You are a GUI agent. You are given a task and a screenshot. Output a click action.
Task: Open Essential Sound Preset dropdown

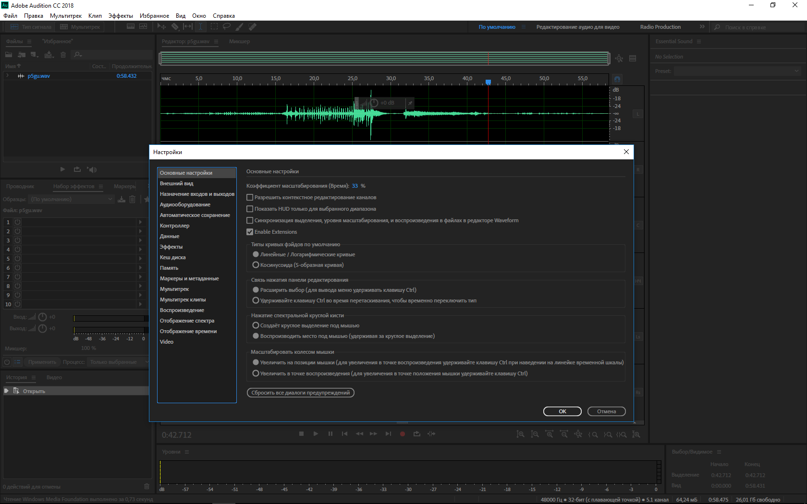(737, 71)
